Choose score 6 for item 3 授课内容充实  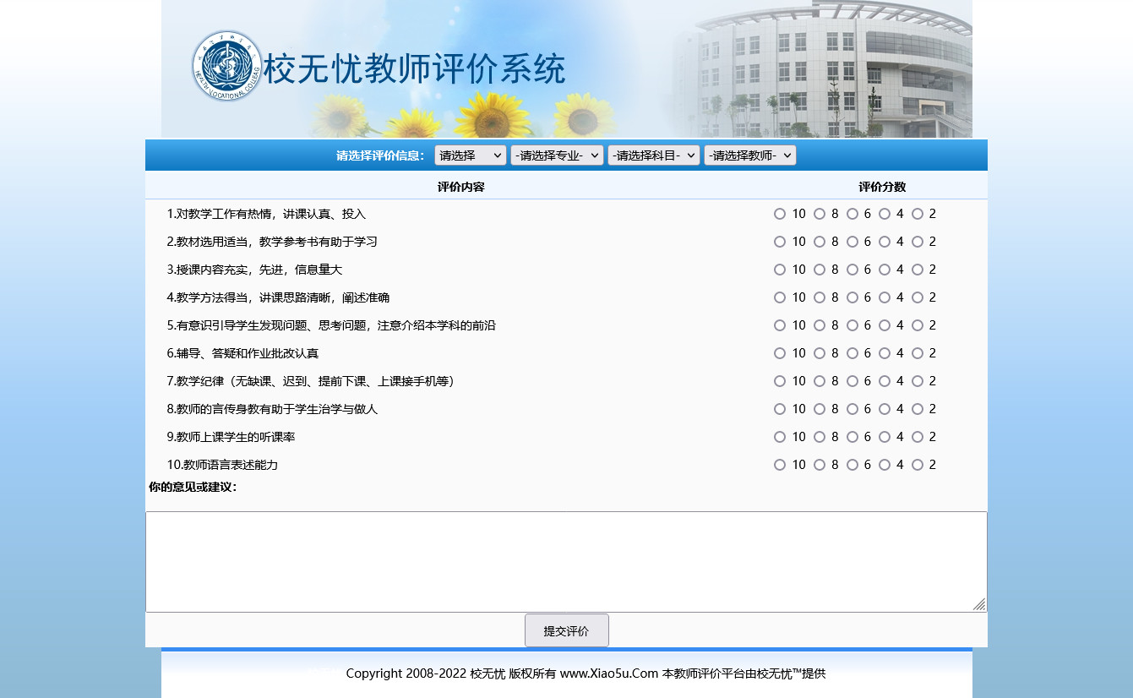coord(852,270)
